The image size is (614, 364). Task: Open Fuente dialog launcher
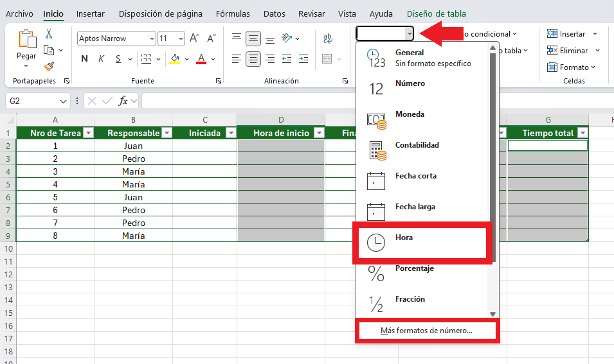click(219, 81)
